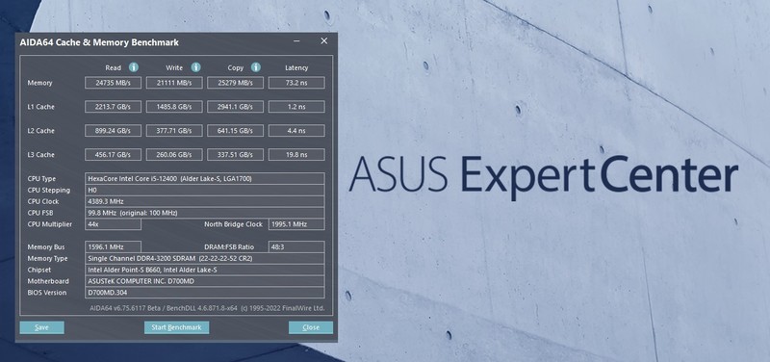Click the L3 Cache Copy value
Screen dimensions: 770x362
(x=235, y=155)
